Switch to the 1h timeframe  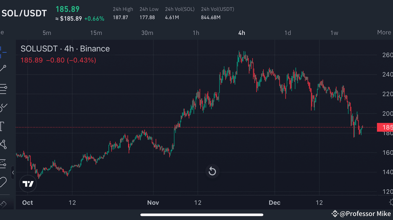point(196,33)
